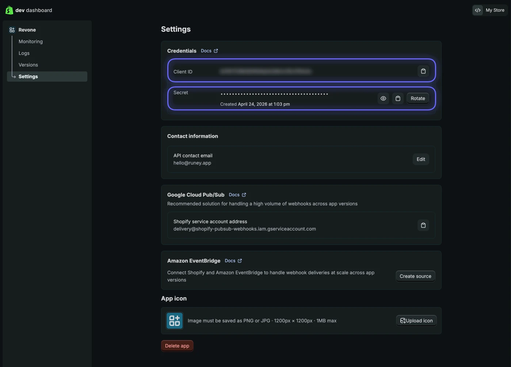Create an Amazon EventBridge source
The image size is (511, 367).
tap(415, 276)
